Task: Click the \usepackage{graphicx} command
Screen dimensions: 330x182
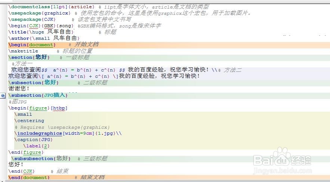Action: 40,13
